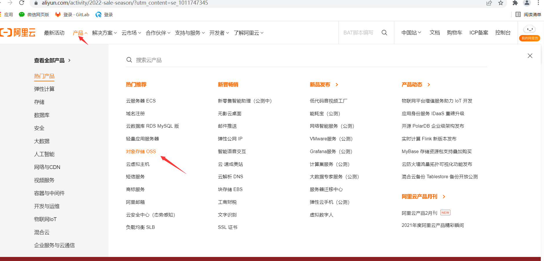Screen dimensions: 544x261
Task: Open 域名注册 product link
Action: tap(135, 113)
